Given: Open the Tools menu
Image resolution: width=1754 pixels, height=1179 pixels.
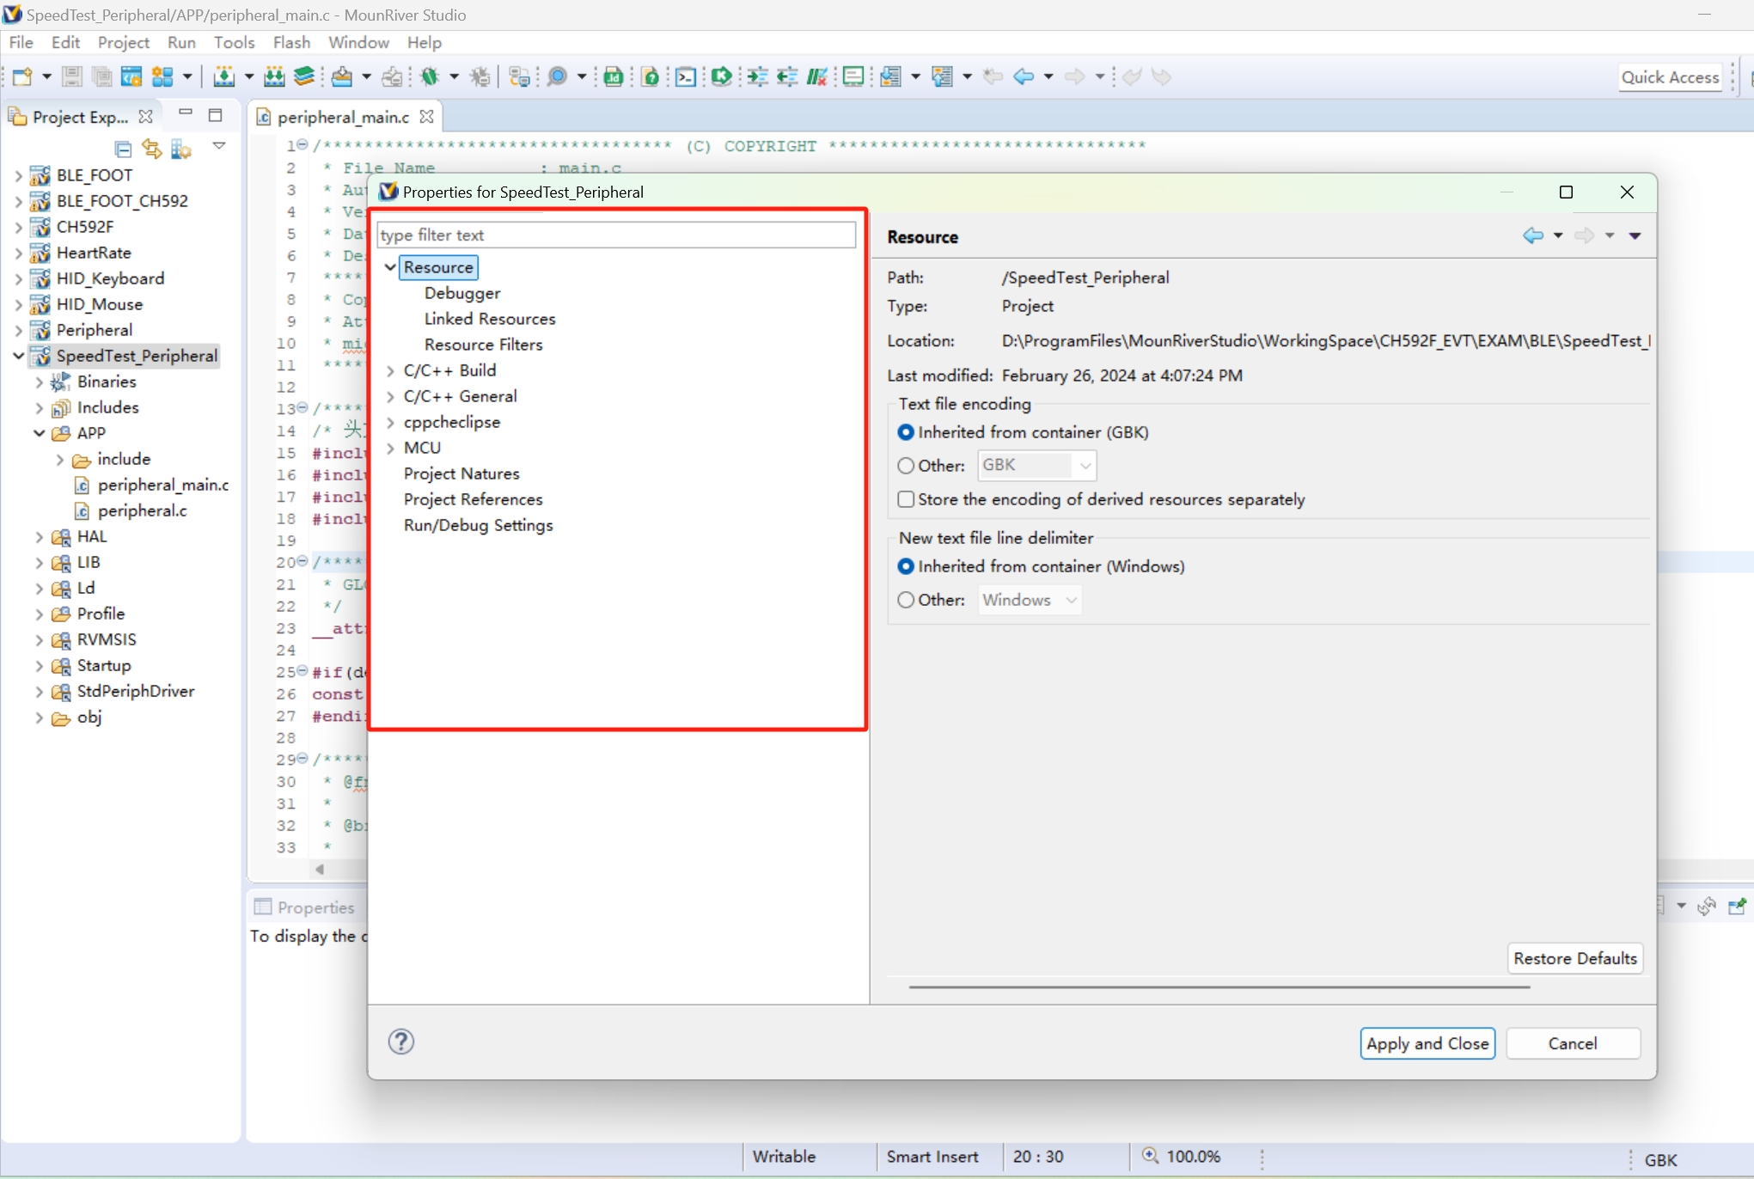Looking at the screenshot, I should [234, 42].
